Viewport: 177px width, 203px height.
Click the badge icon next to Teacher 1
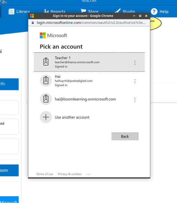pyautogui.click(x=46, y=62)
